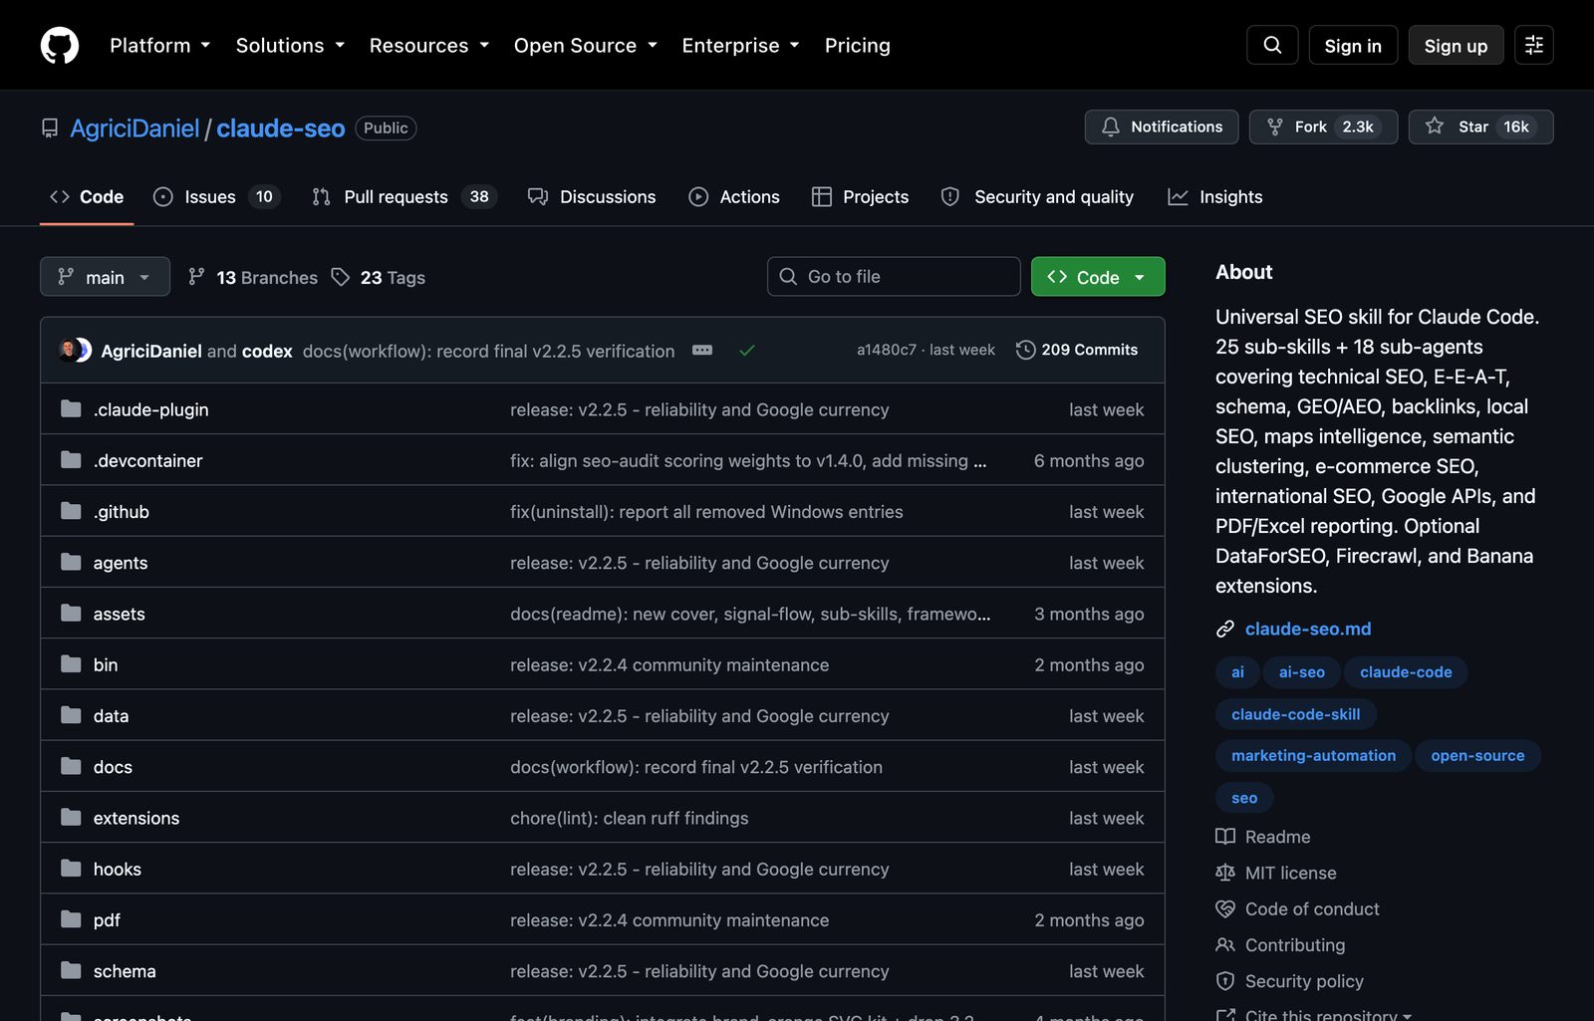This screenshot has height=1021, width=1594.
Task: Star the claude-seo repository
Action: [x=1480, y=127]
